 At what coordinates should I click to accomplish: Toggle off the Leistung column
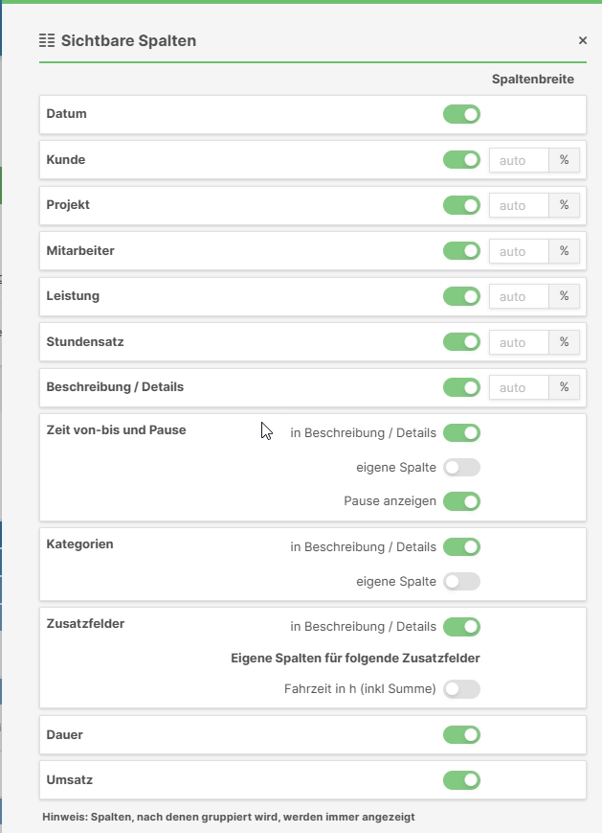click(x=462, y=296)
